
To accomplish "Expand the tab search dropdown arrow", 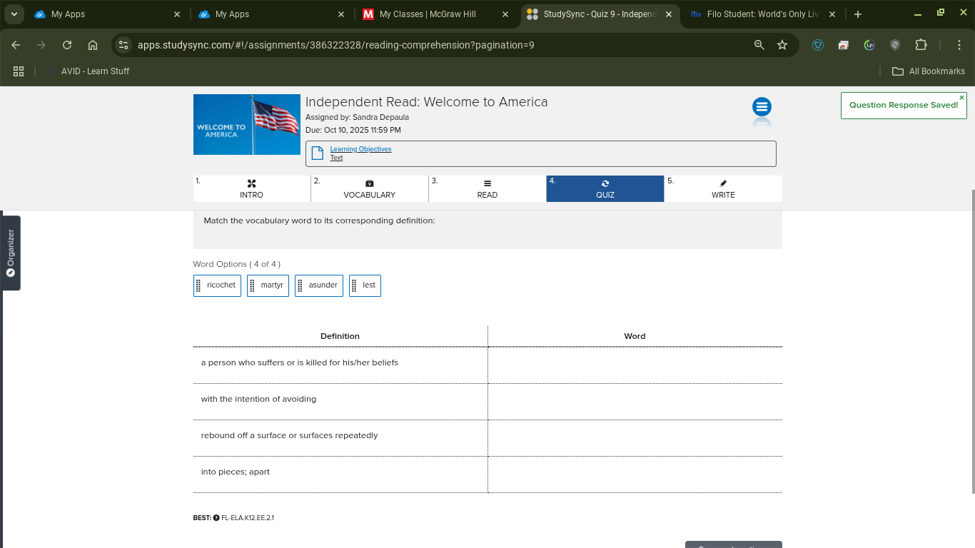I will 14,14.
